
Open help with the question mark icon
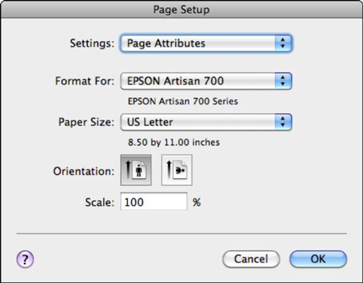tap(25, 259)
